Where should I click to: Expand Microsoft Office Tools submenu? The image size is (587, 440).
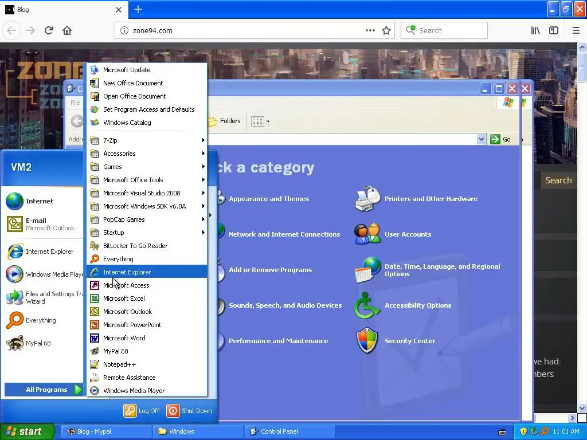[x=147, y=179]
